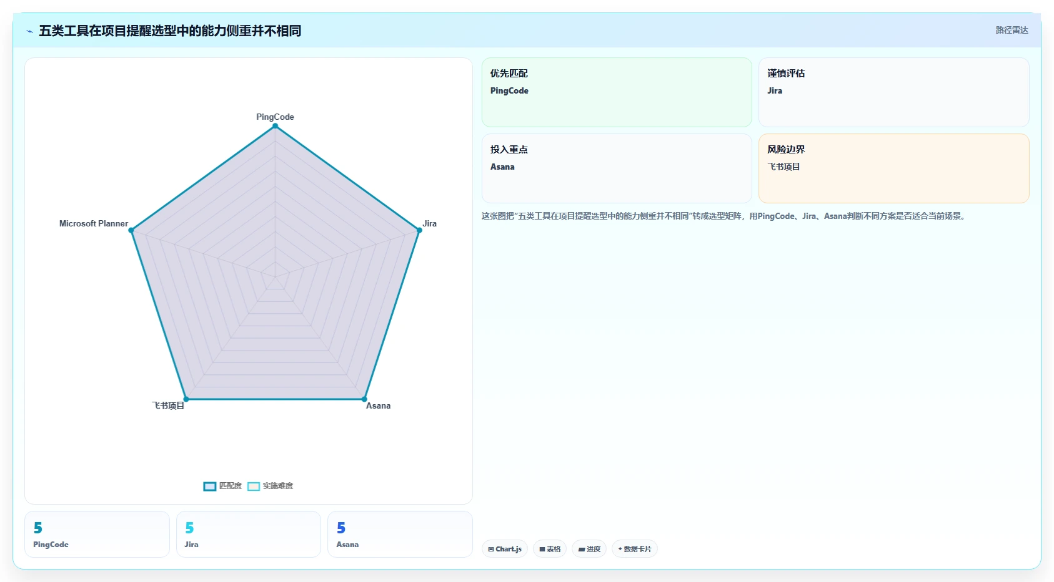This screenshot has height=582, width=1054.
Task: Toggle the 实施难度 legend swatch
Action: pyautogui.click(x=254, y=487)
